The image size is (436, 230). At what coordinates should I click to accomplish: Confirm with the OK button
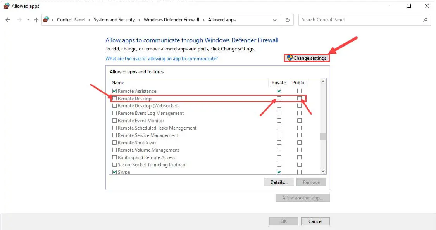tap(284, 221)
